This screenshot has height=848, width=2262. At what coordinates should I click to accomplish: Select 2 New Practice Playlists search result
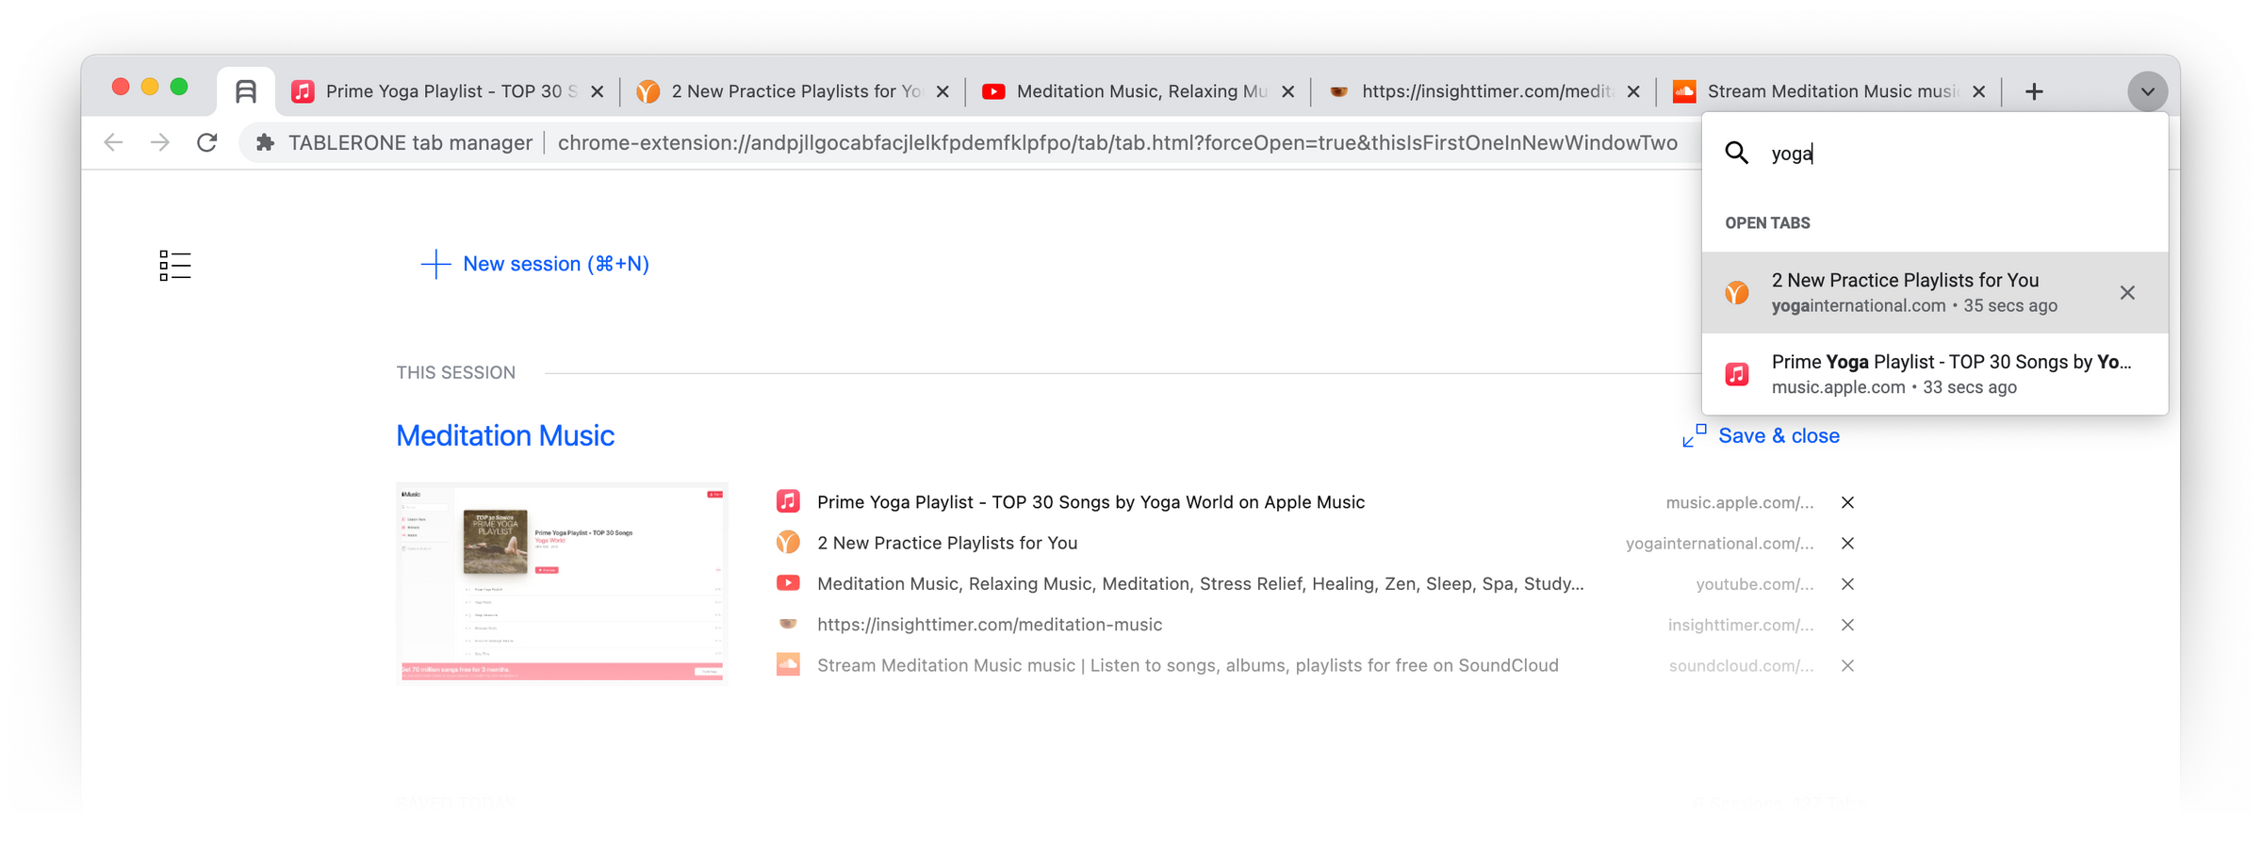(1934, 292)
